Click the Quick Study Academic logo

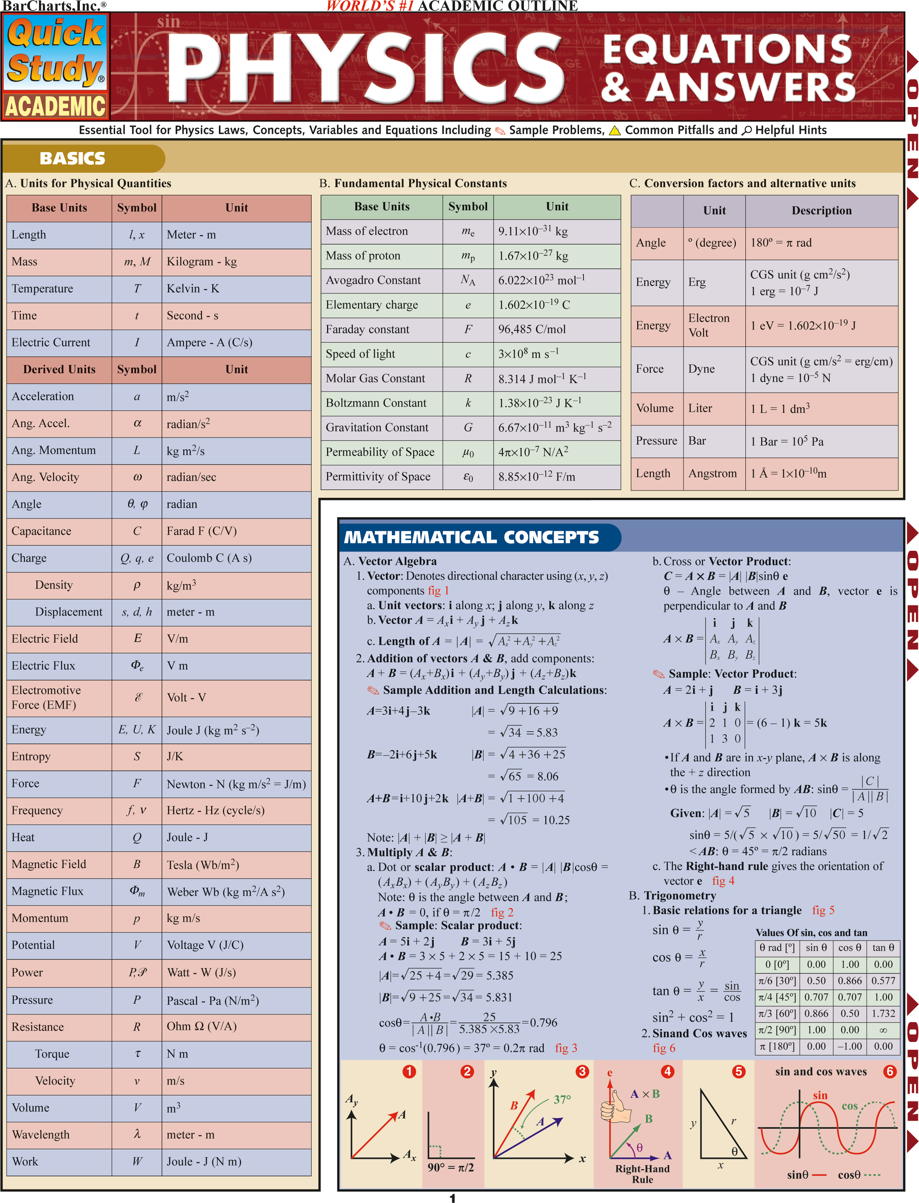pos(55,66)
